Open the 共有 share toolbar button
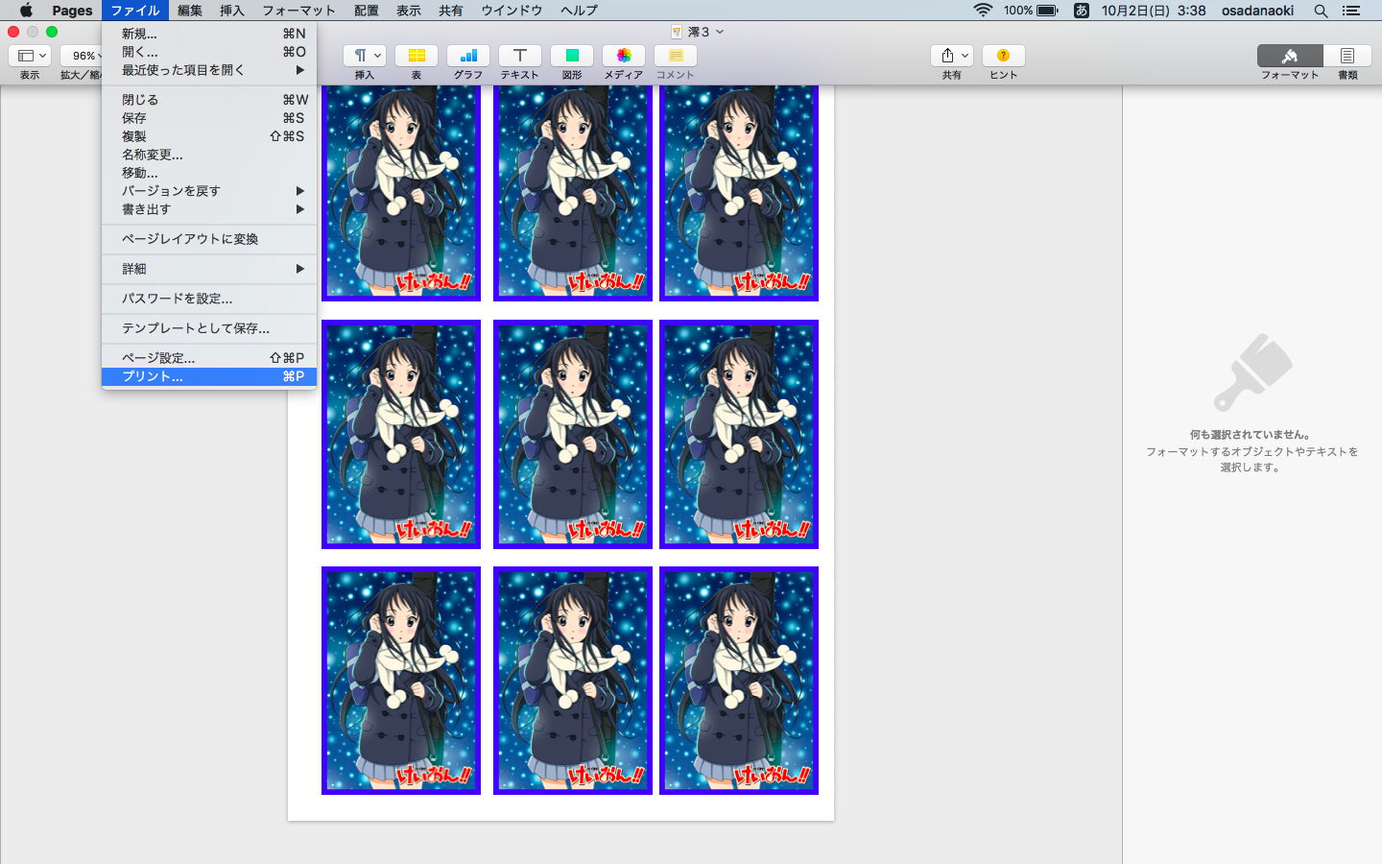Viewport: 1382px width, 864px height. pyautogui.click(x=952, y=56)
